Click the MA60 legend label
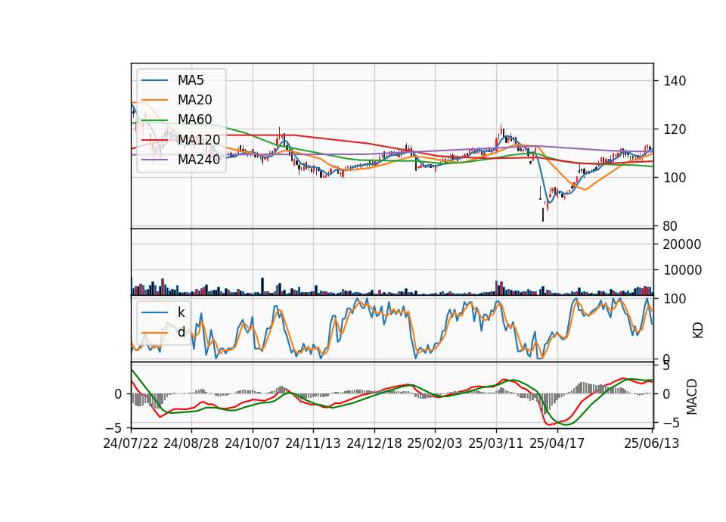This screenshot has height=522, width=726. click(x=194, y=120)
